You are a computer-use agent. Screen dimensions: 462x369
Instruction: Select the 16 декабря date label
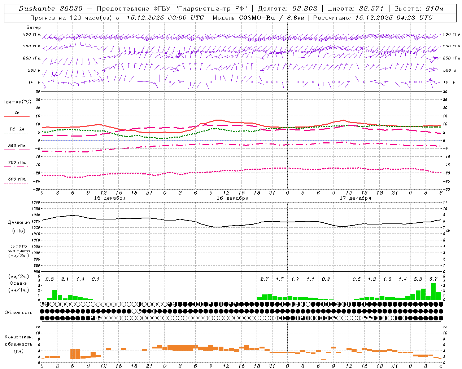pyautogui.click(x=232, y=198)
